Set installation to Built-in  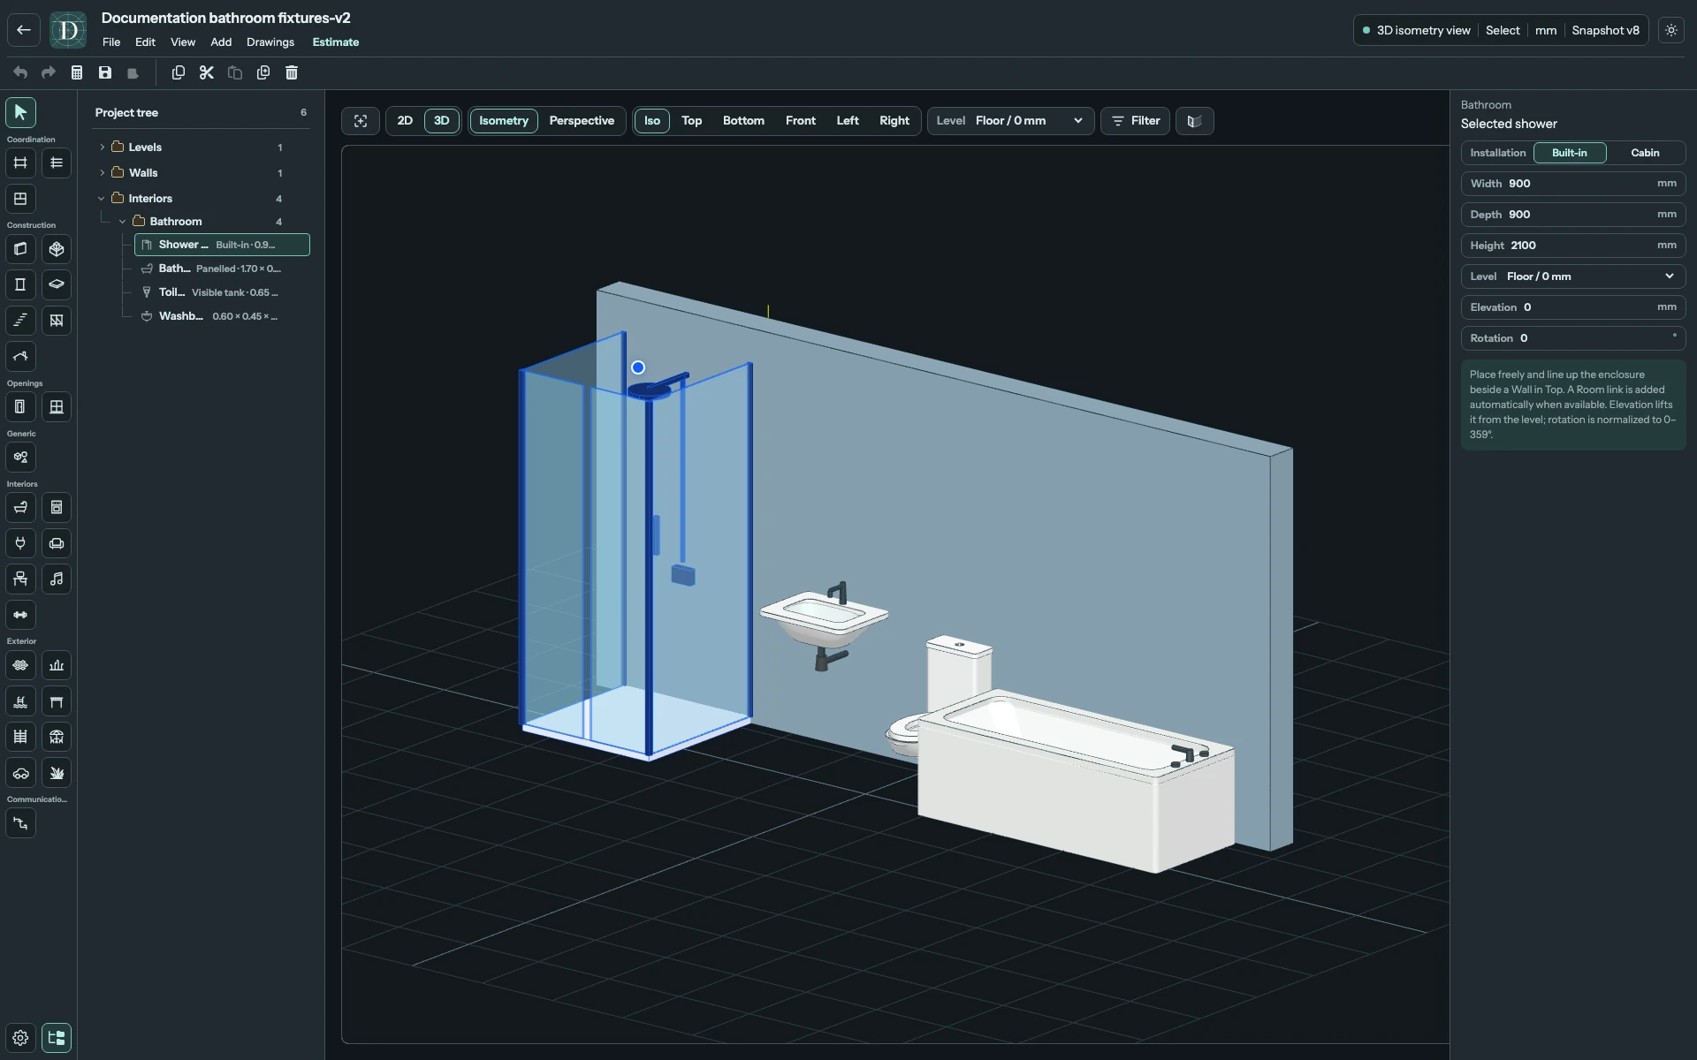(x=1570, y=153)
